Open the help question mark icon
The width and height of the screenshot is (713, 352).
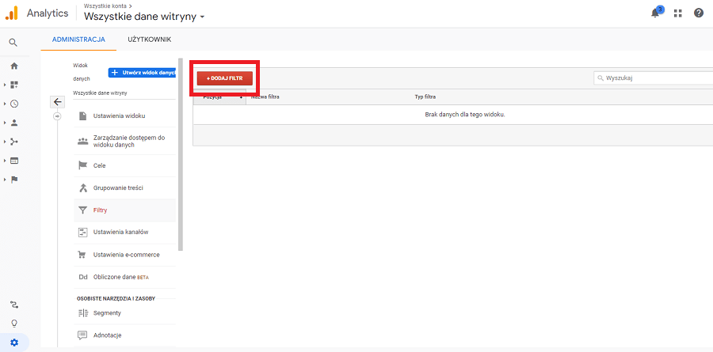coord(699,13)
